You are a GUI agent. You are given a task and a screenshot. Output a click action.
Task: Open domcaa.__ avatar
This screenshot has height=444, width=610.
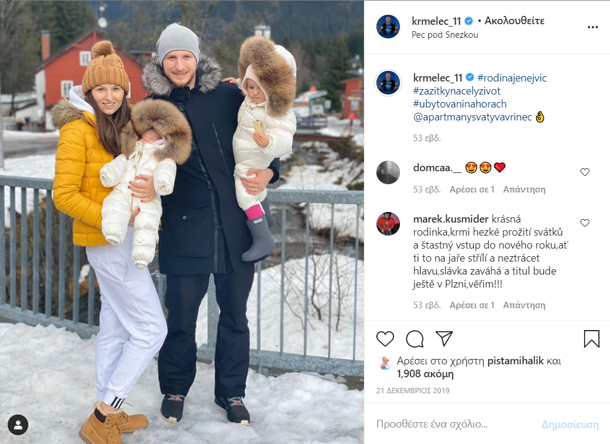point(388,172)
